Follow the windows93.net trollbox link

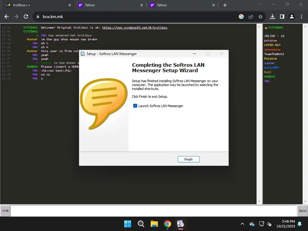[x=135, y=27]
